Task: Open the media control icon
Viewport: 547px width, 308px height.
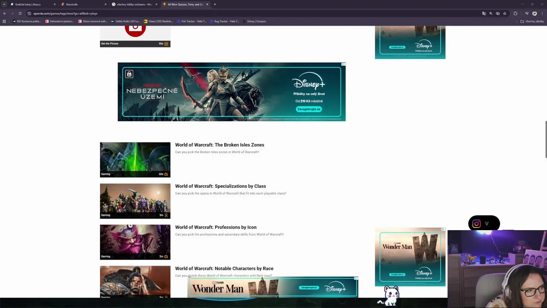Action: click(527, 13)
